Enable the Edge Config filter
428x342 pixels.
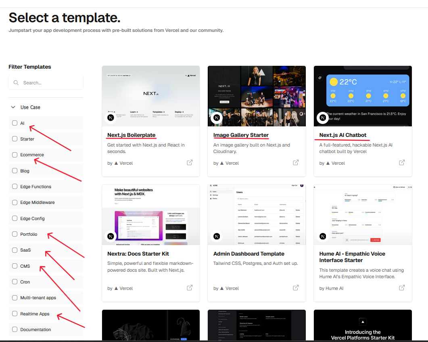15,218
